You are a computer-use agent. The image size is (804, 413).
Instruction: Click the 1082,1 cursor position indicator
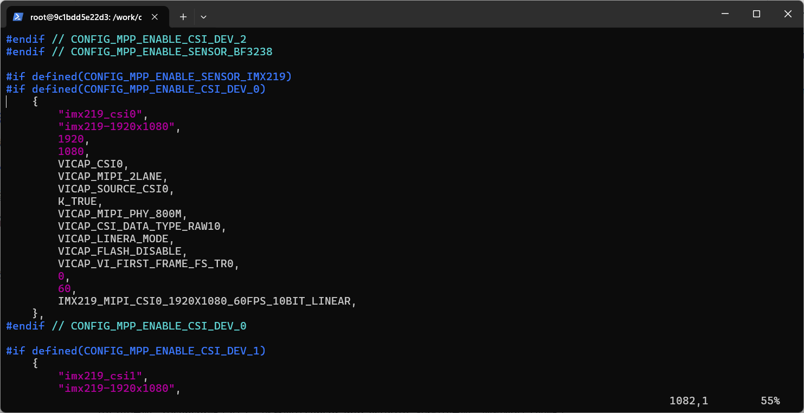(x=689, y=401)
